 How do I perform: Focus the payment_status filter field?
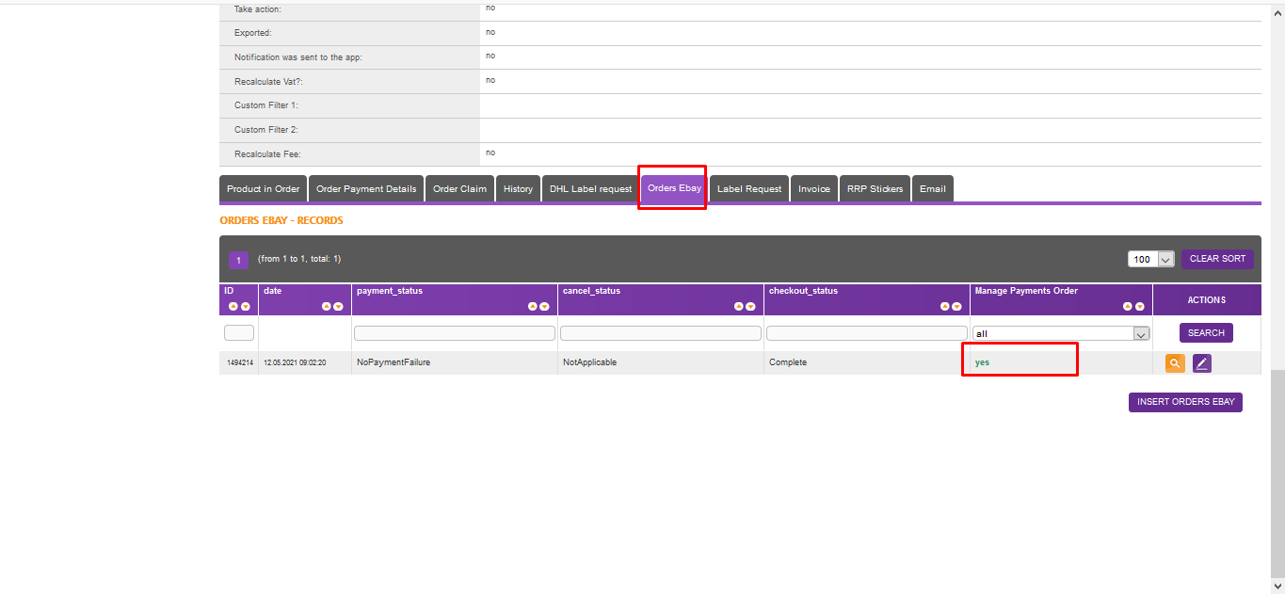point(455,333)
